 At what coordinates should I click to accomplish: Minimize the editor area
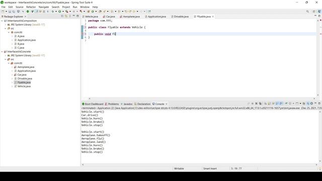coord(315,16)
